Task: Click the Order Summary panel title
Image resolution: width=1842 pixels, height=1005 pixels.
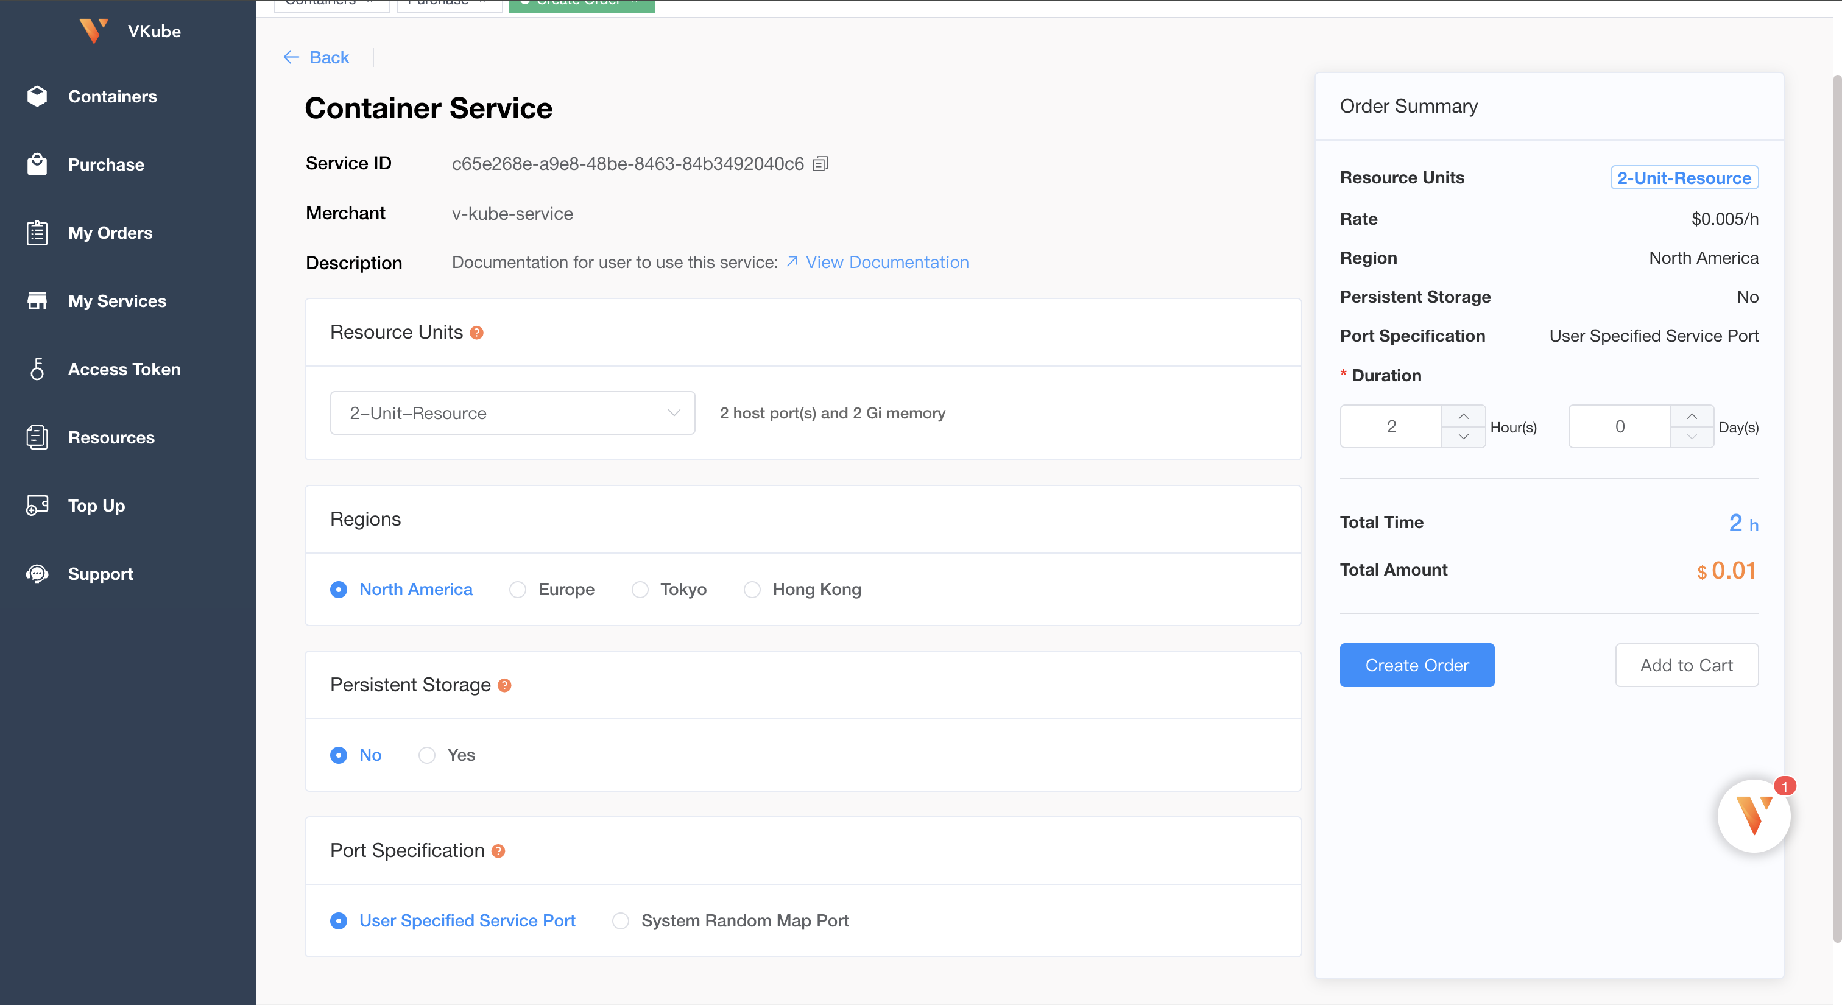Action: [x=1408, y=106]
